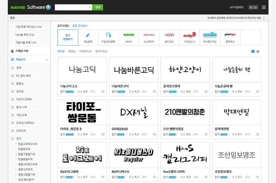
Task: Select 영문세리프체 subcategory
Action: tap(25, 169)
